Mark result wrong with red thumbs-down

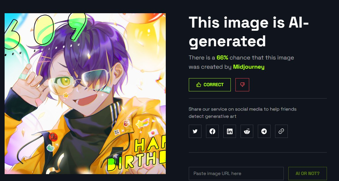pyautogui.click(x=242, y=85)
